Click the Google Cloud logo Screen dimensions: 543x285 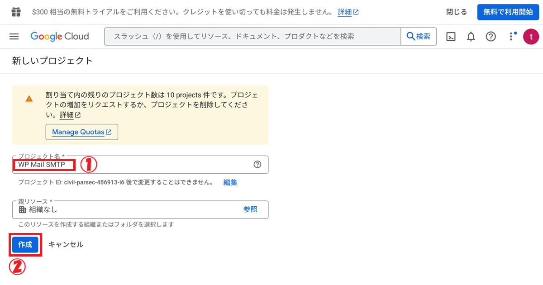(x=60, y=37)
